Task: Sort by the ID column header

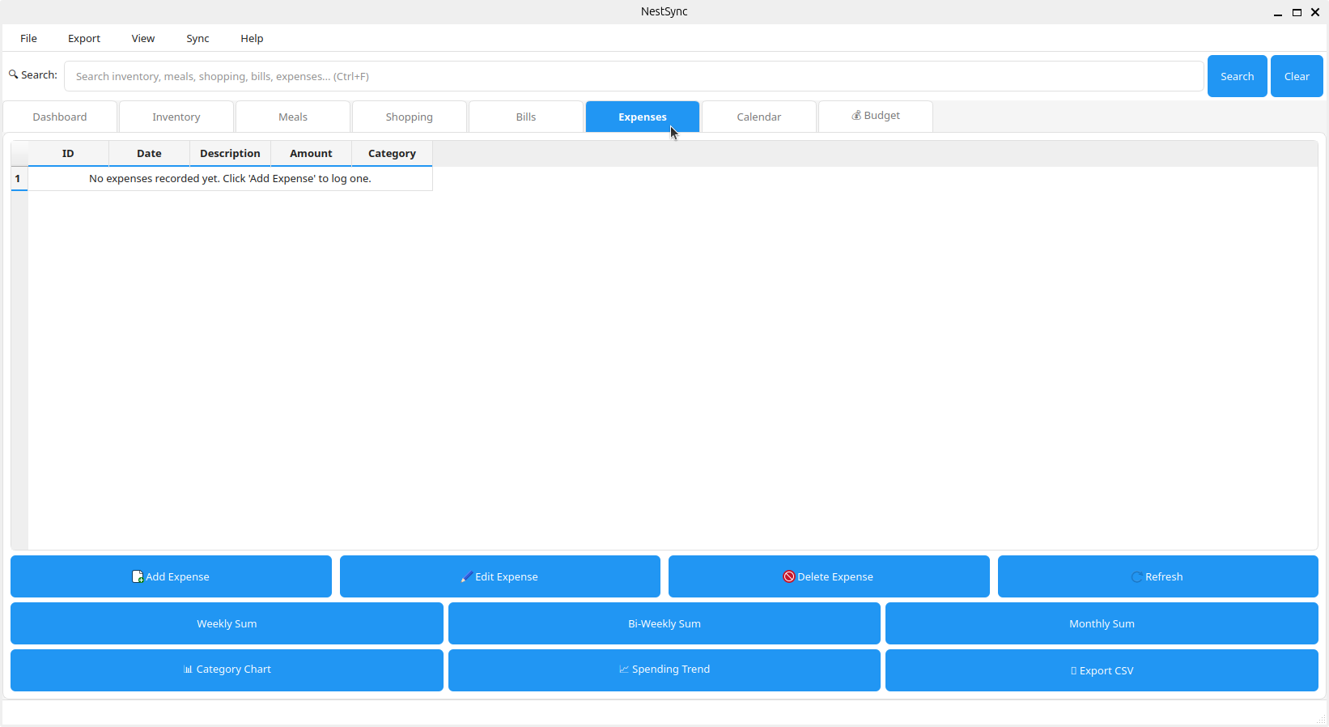Action: 68,153
